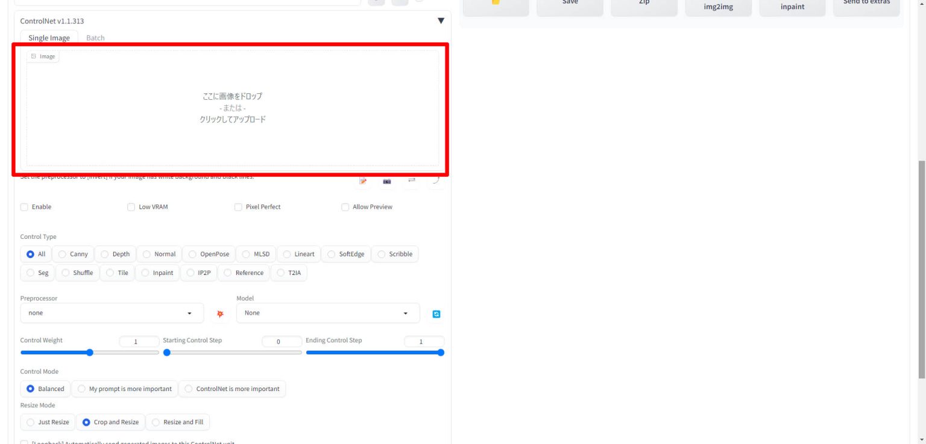Collapse the ControlNet v1.1.313 panel
The height and width of the screenshot is (444, 926).
[x=441, y=21]
